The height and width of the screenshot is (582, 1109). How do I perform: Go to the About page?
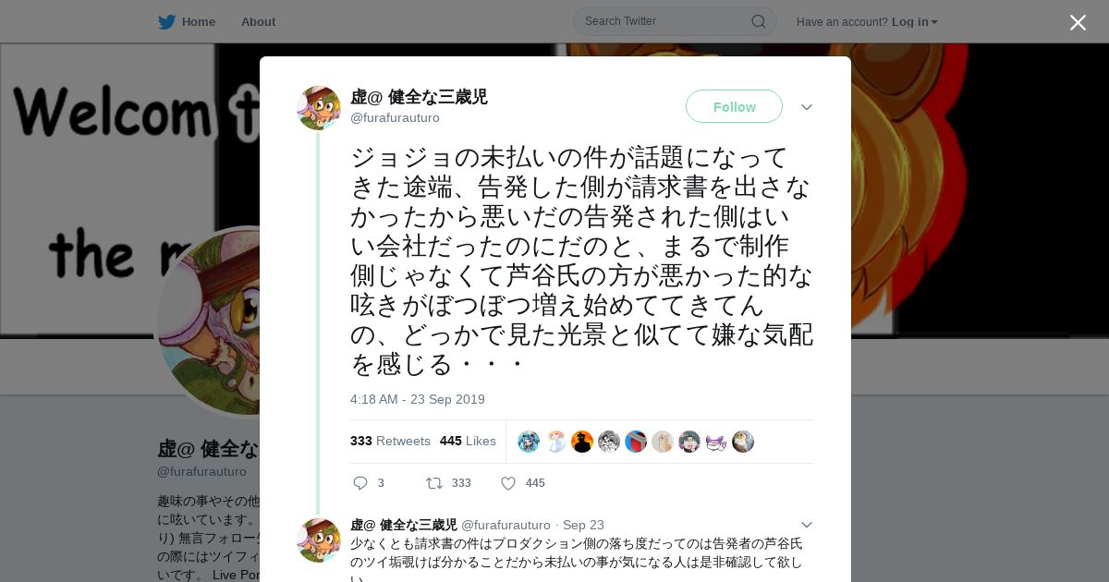point(258,22)
